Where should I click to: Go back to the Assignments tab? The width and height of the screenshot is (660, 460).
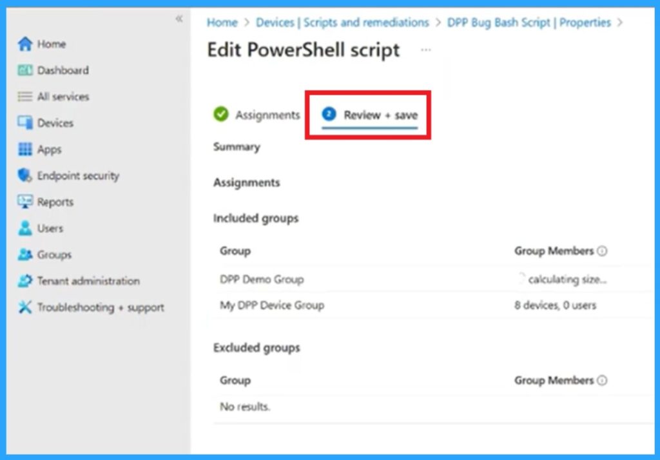[269, 115]
